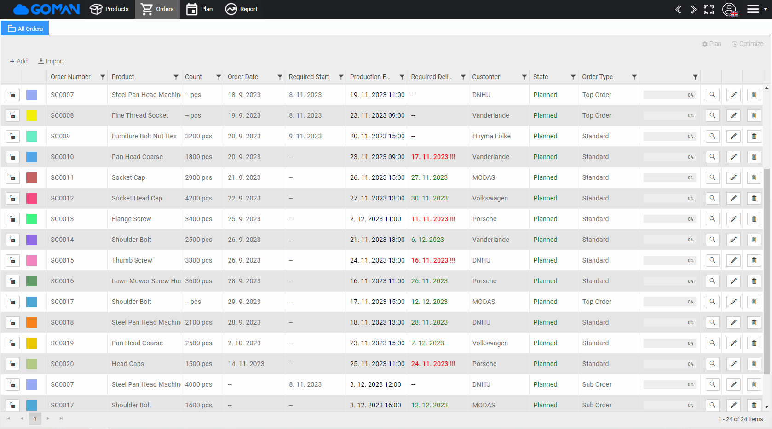Toggle lock on order SC0011
The width and height of the screenshot is (772, 429).
[x=12, y=177]
